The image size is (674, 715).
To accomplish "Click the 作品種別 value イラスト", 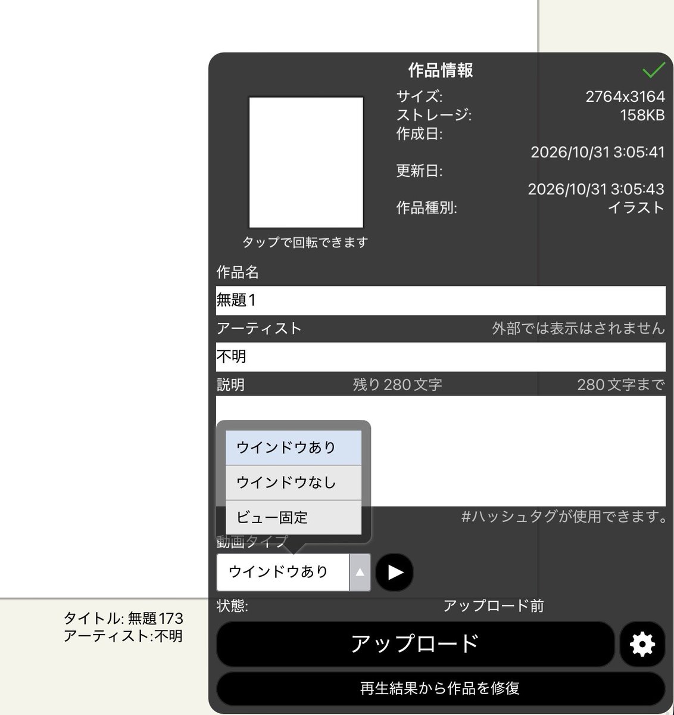I will [x=636, y=207].
